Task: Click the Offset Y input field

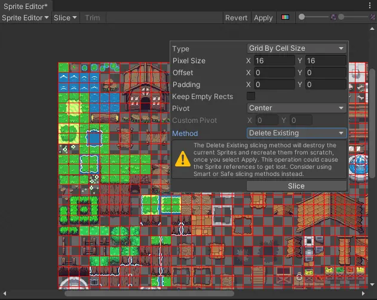Action: coord(326,73)
